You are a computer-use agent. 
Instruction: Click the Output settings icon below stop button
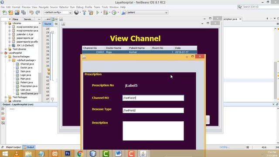(3, 123)
